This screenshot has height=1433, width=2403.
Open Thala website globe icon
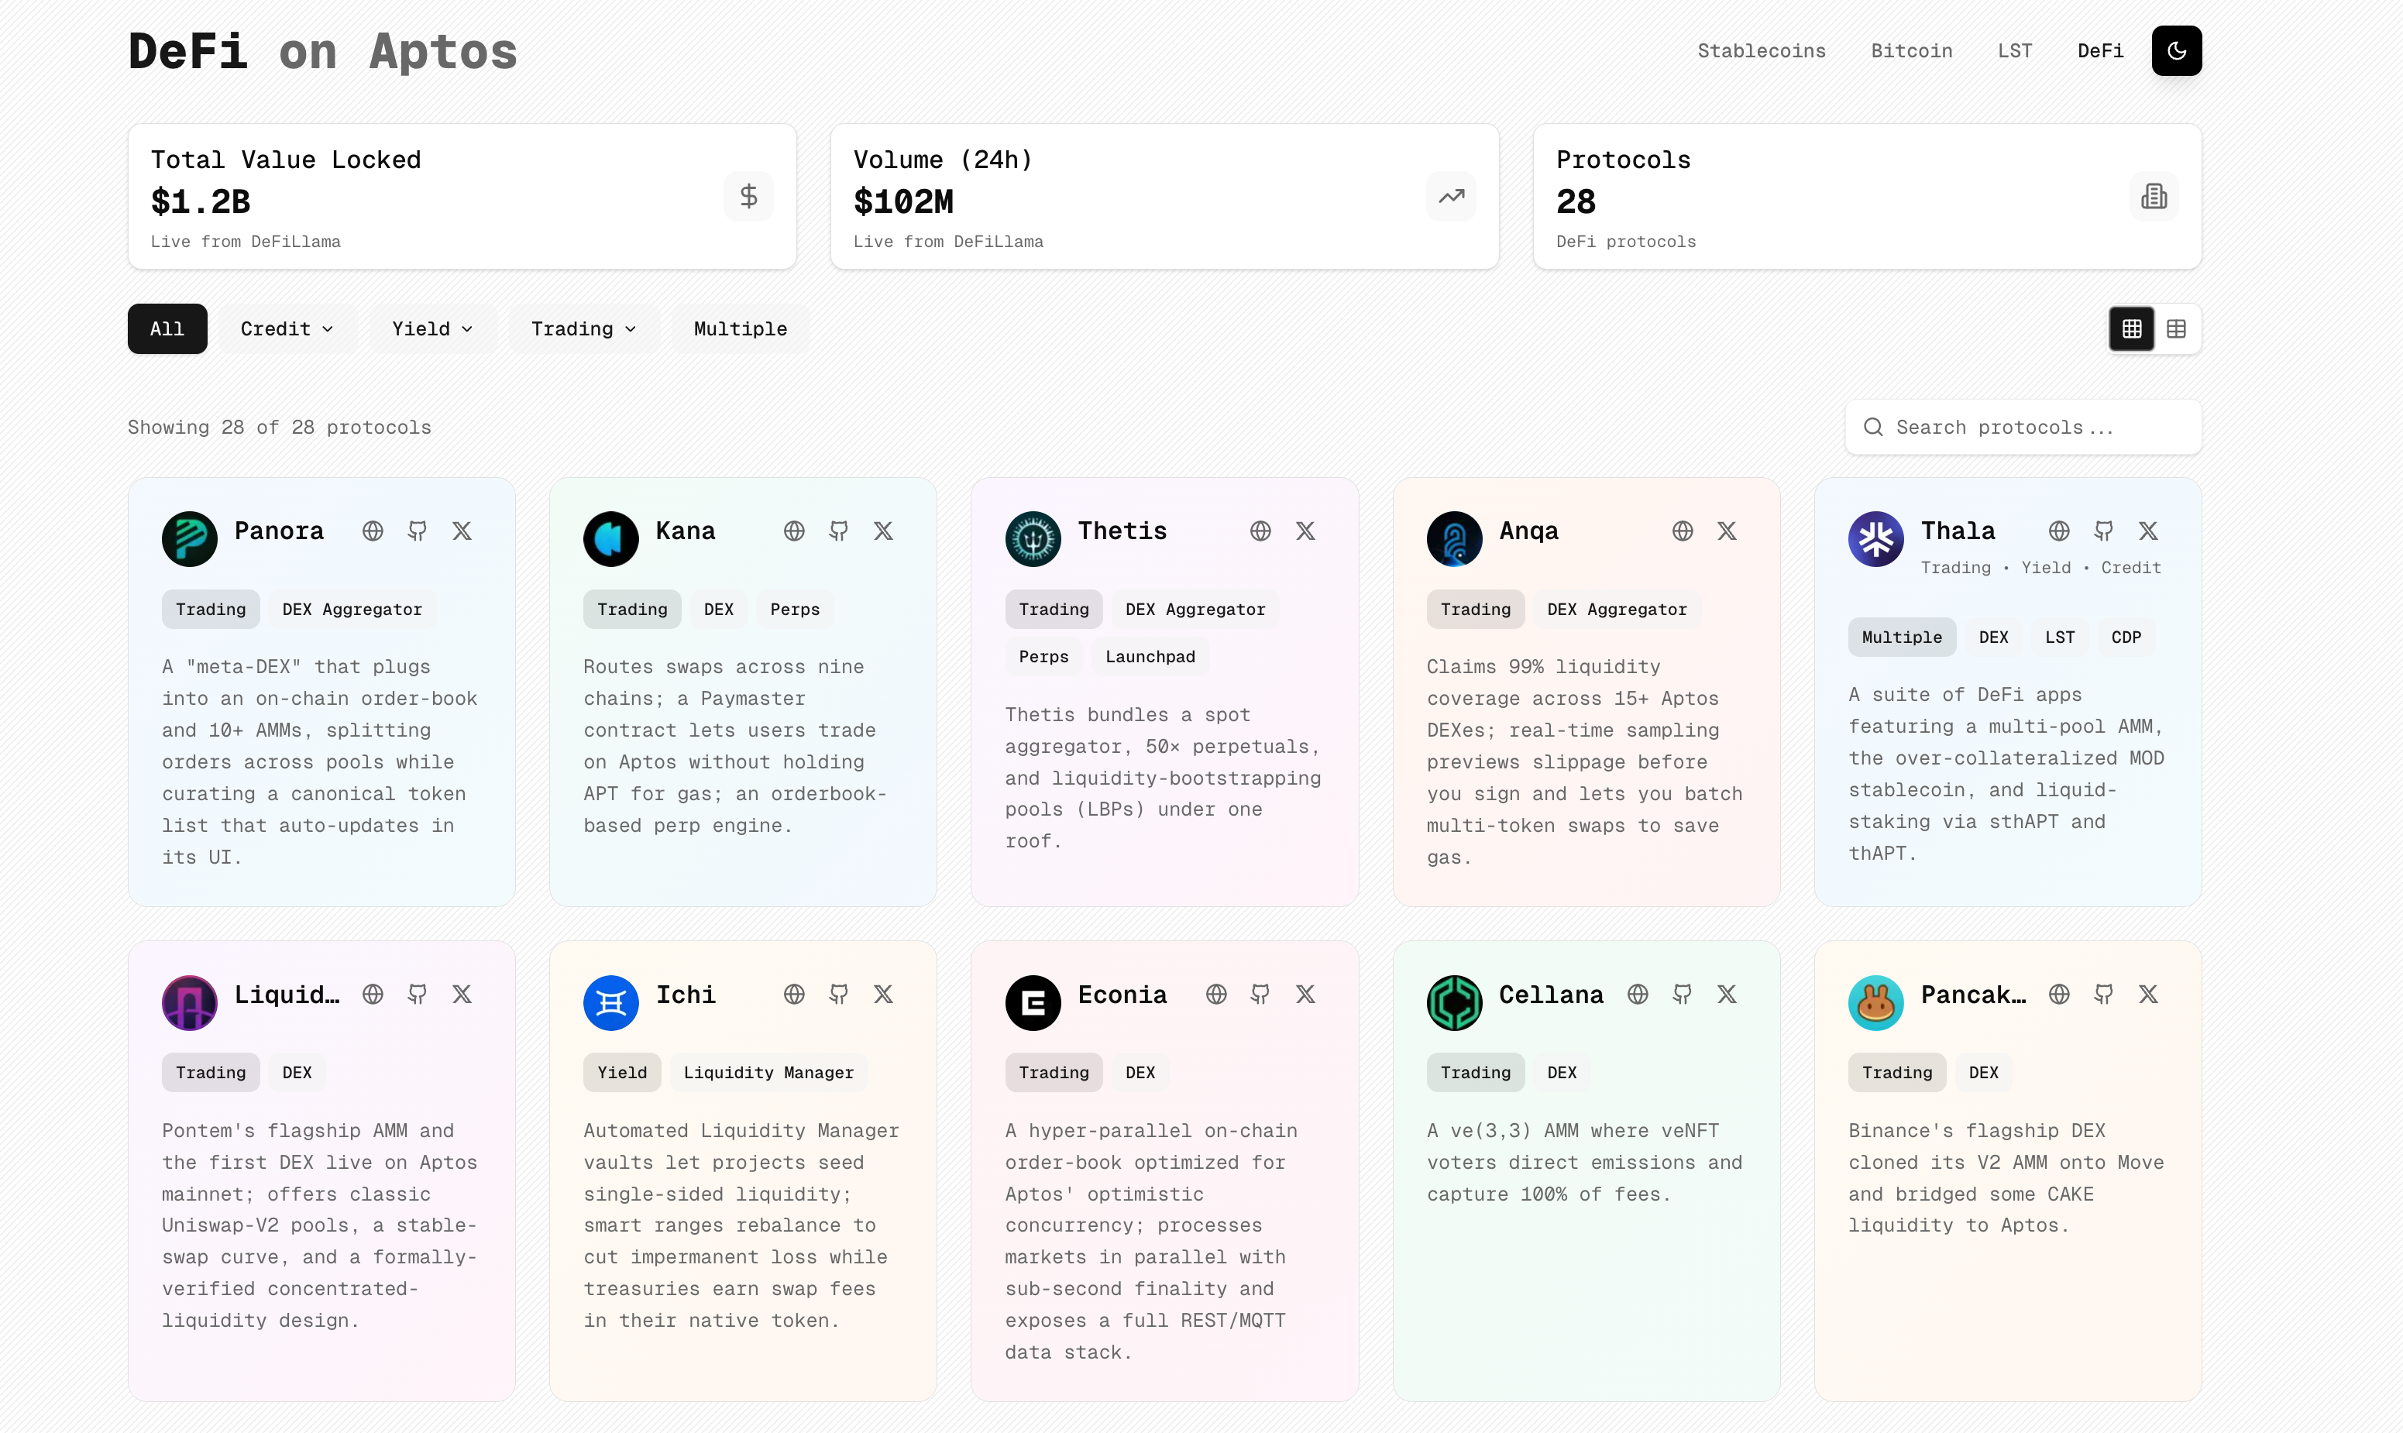(x=2058, y=531)
